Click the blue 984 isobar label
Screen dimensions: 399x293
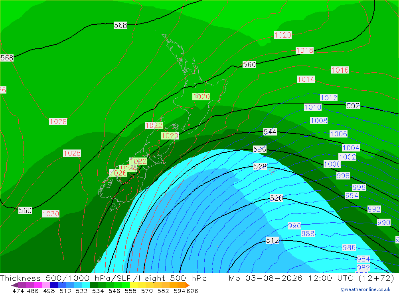363,259
